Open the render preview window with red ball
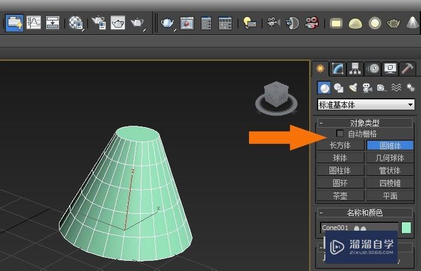This screenshot has height=271, width=421. coord(187,23)
